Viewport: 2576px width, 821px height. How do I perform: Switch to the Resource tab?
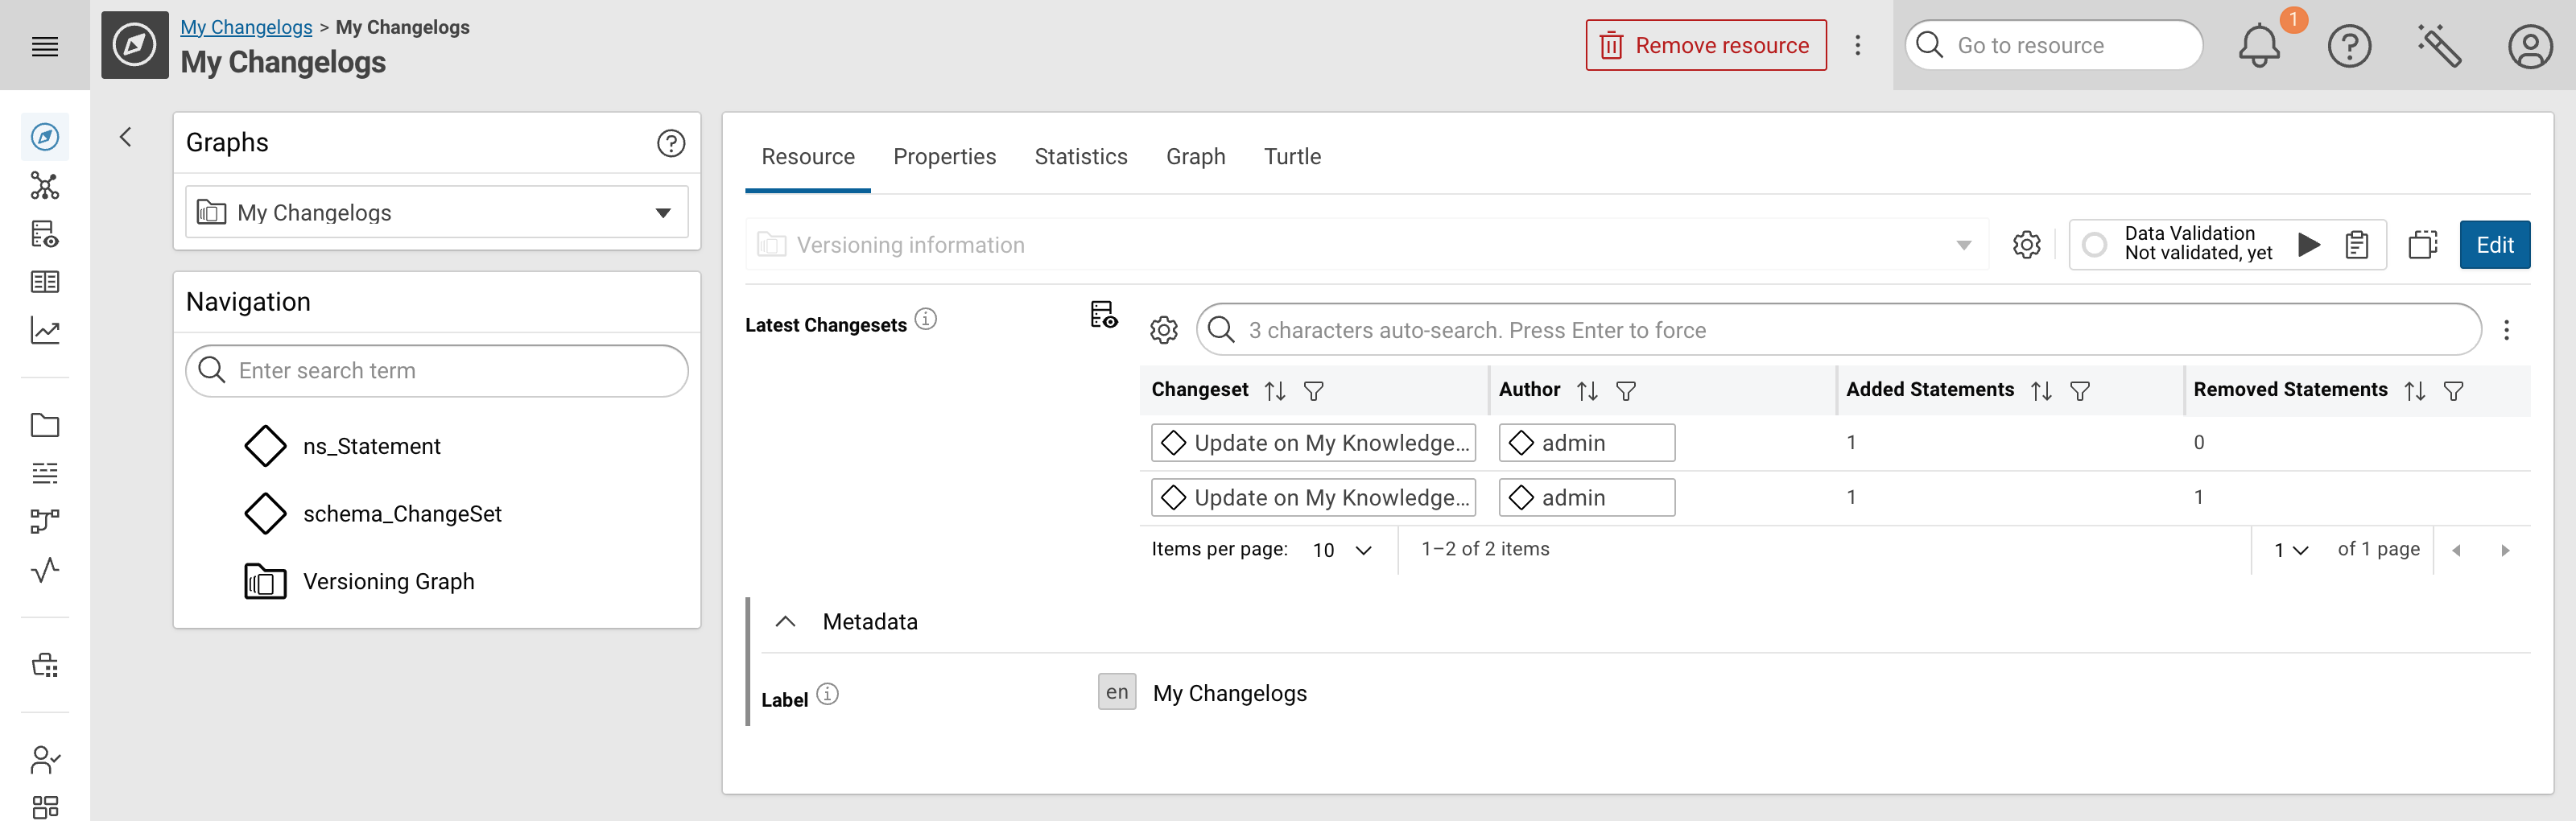pyautogui.click(x=808, y=157)
